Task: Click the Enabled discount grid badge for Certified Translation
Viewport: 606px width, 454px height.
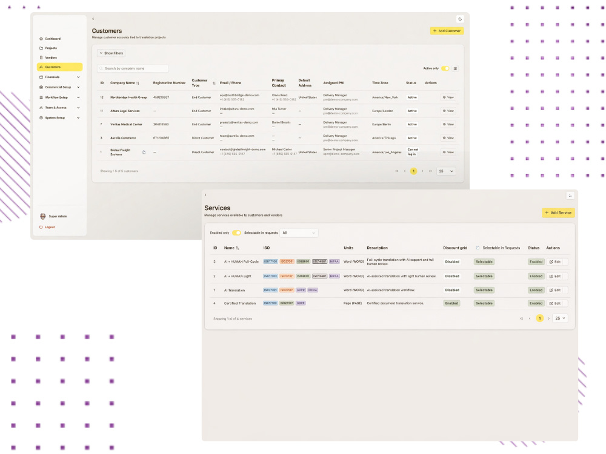Action: coord(451,303)
